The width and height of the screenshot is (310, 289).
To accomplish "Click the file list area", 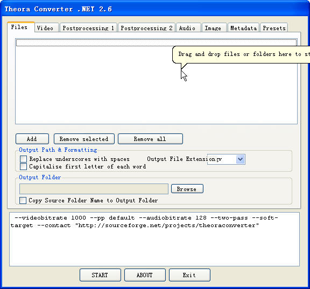I will click(156, 81).
